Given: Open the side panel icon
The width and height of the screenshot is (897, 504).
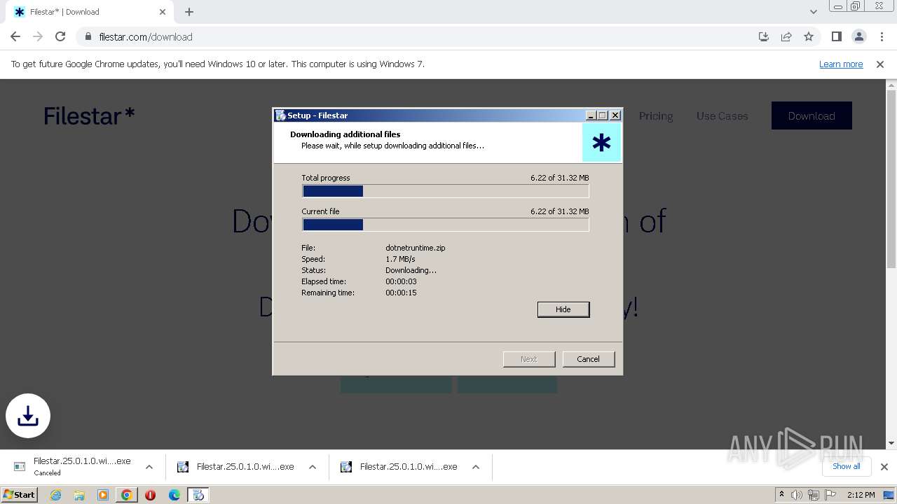Looking at the screenshot, I should (x=836, y=36).
